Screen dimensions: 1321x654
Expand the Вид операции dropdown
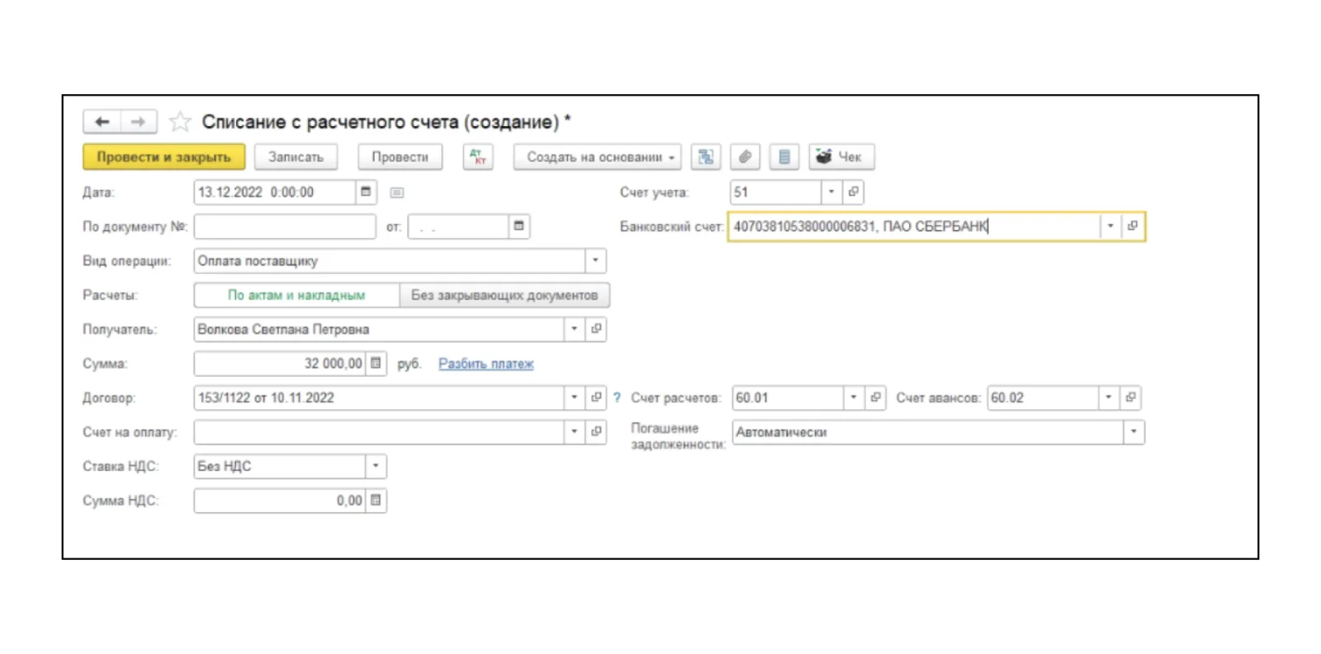[x=595, y=261]
